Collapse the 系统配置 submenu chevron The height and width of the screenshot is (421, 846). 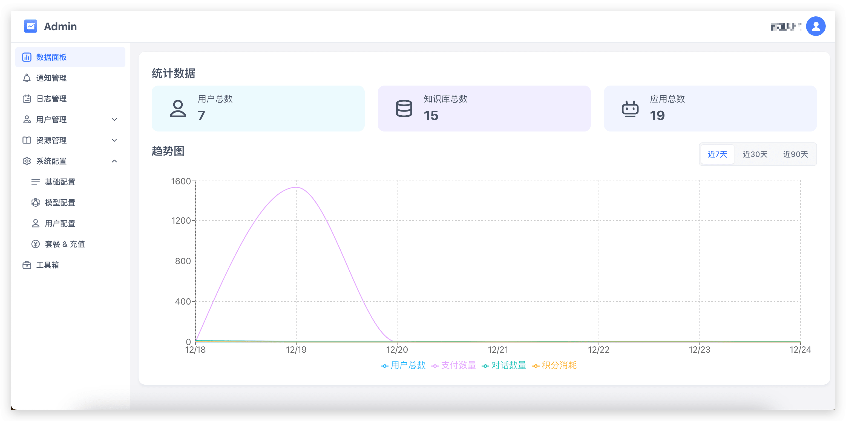(x=114, y=161)
